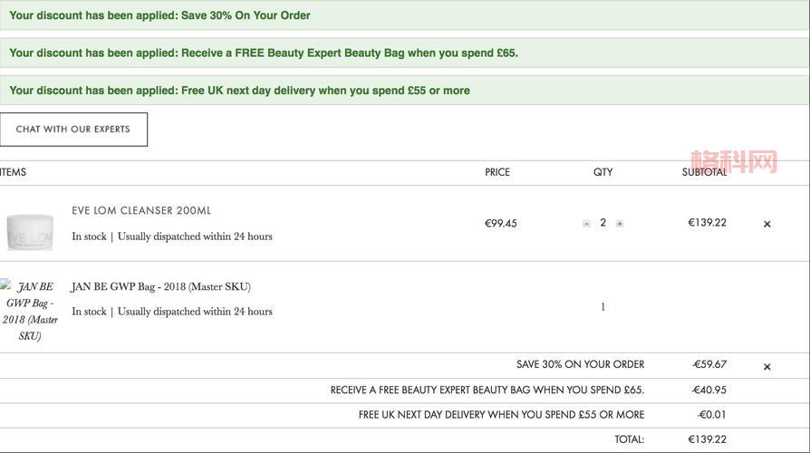Viewport: 810px width, 453px height.
Task: Decrease Eve Lom Cleanser quantity with minus
Action: [586, 224]
